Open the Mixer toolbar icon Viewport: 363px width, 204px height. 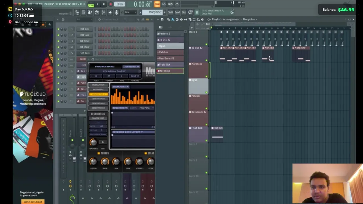[103, 12]
